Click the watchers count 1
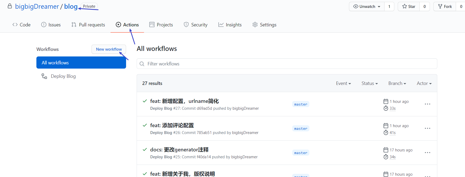465x177 pixels. (x=389, y=6)
